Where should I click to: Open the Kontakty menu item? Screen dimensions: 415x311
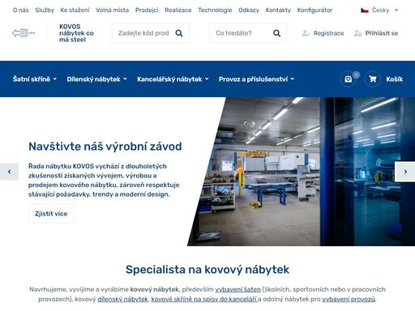pyautogui.click(x=278, y=11)
